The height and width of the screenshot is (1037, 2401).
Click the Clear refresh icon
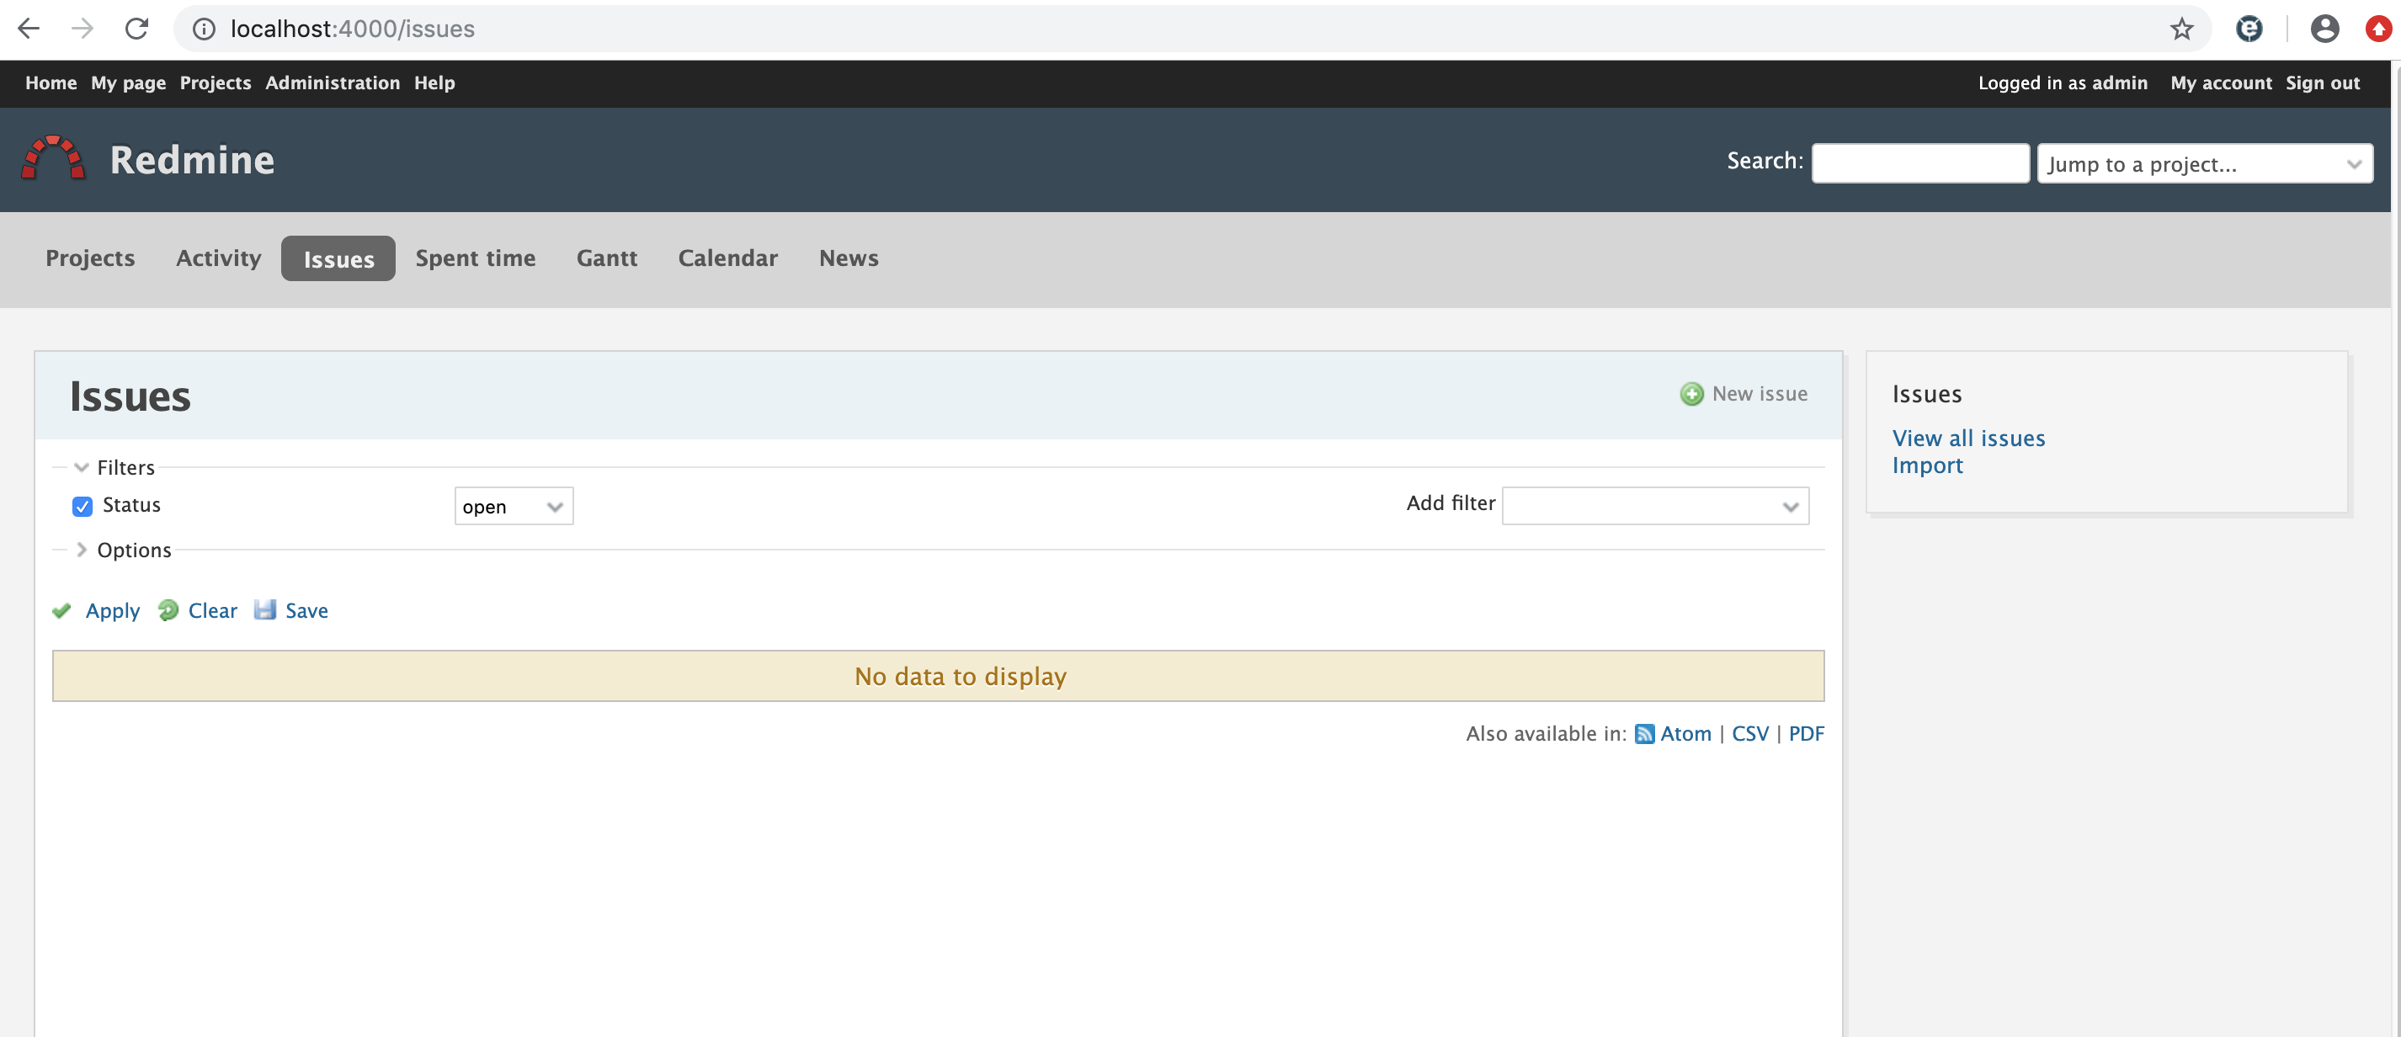168,610
